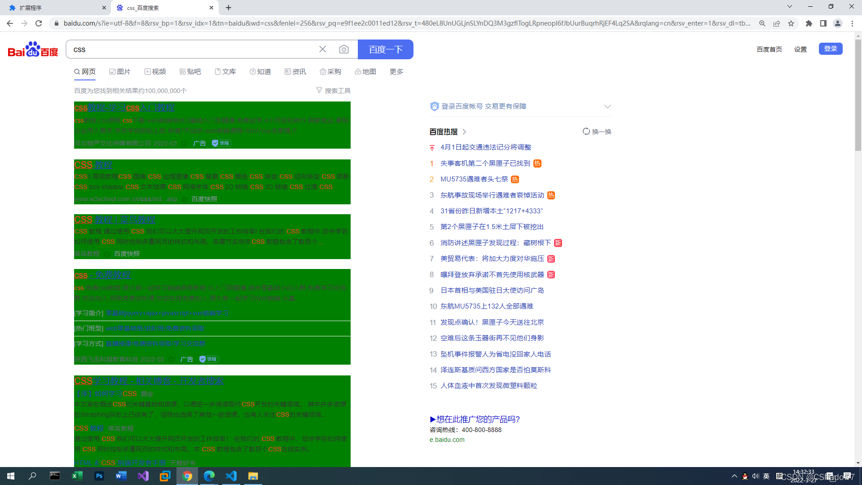Click 百度首页 link
This screenshot has height=485, width=862.
coord(769,49)
